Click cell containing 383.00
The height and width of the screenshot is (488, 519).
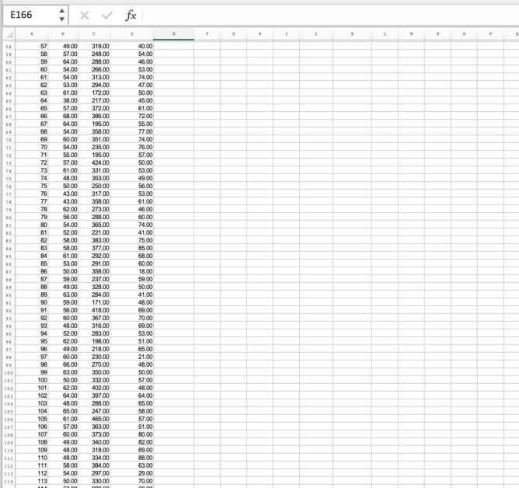point(94,240)
